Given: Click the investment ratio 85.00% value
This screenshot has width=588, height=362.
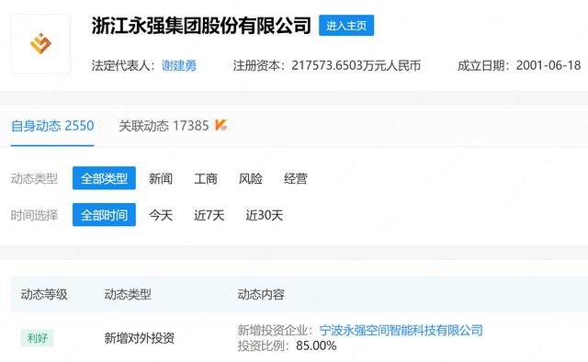Looking at the screenshot, I should (x=316, y=345).
